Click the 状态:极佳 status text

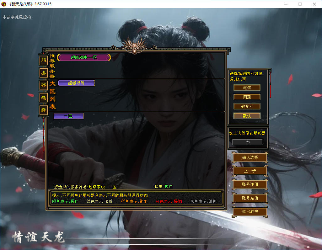[164, 187]
